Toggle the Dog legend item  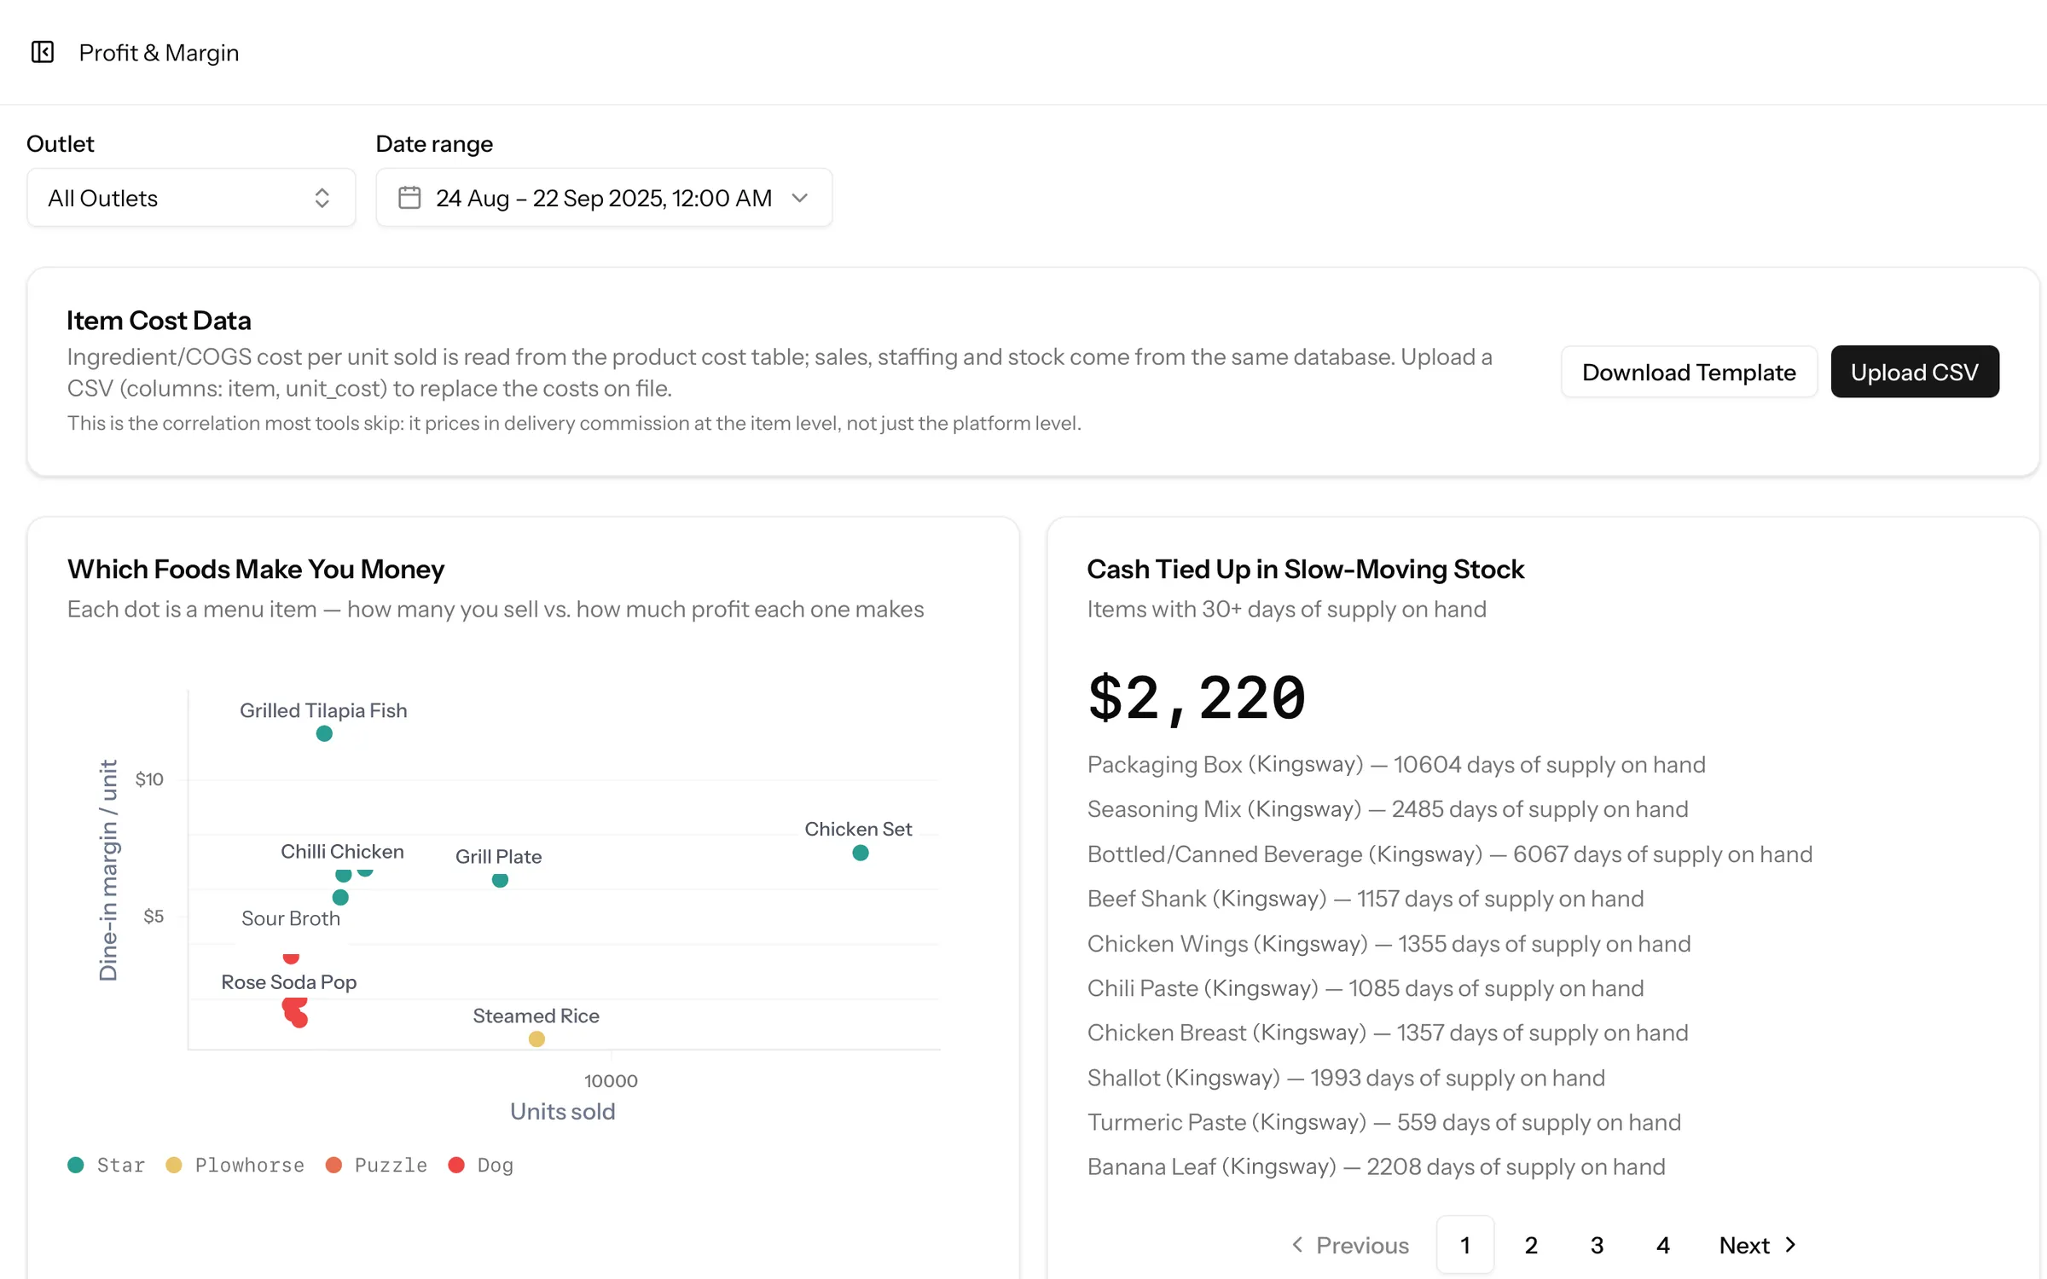click(x=481, y=1165)
